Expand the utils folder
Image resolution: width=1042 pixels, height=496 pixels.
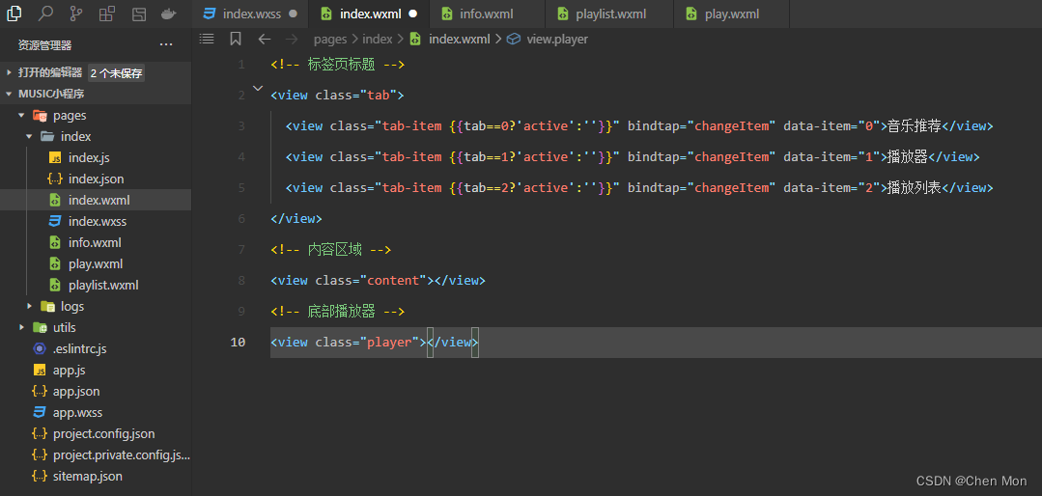22,327
